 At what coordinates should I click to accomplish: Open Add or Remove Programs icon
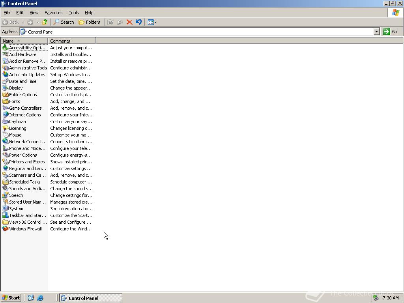point(6,61)
